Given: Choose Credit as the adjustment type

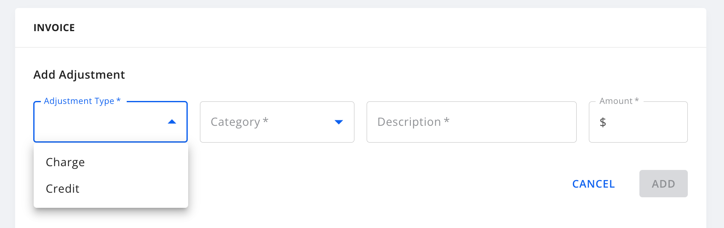Looking at the screenshot, I should (63, 189).
